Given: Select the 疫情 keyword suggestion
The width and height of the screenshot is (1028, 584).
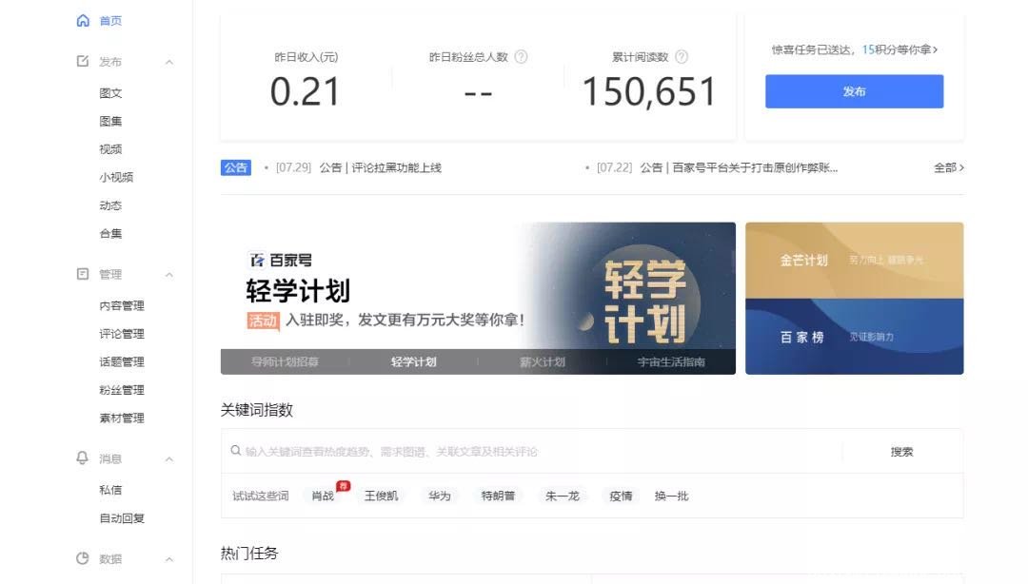Looking at the screenshot, I should point(621,496).
